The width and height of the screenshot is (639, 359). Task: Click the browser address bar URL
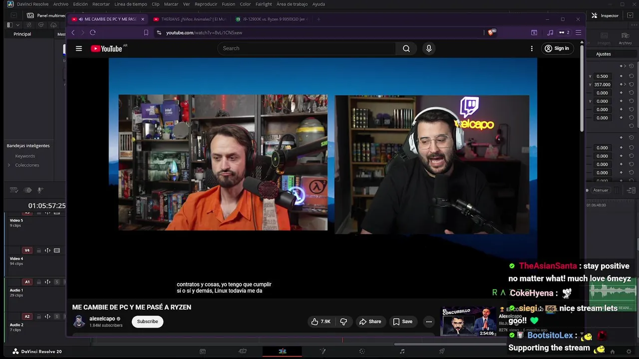tap(204, 32)
